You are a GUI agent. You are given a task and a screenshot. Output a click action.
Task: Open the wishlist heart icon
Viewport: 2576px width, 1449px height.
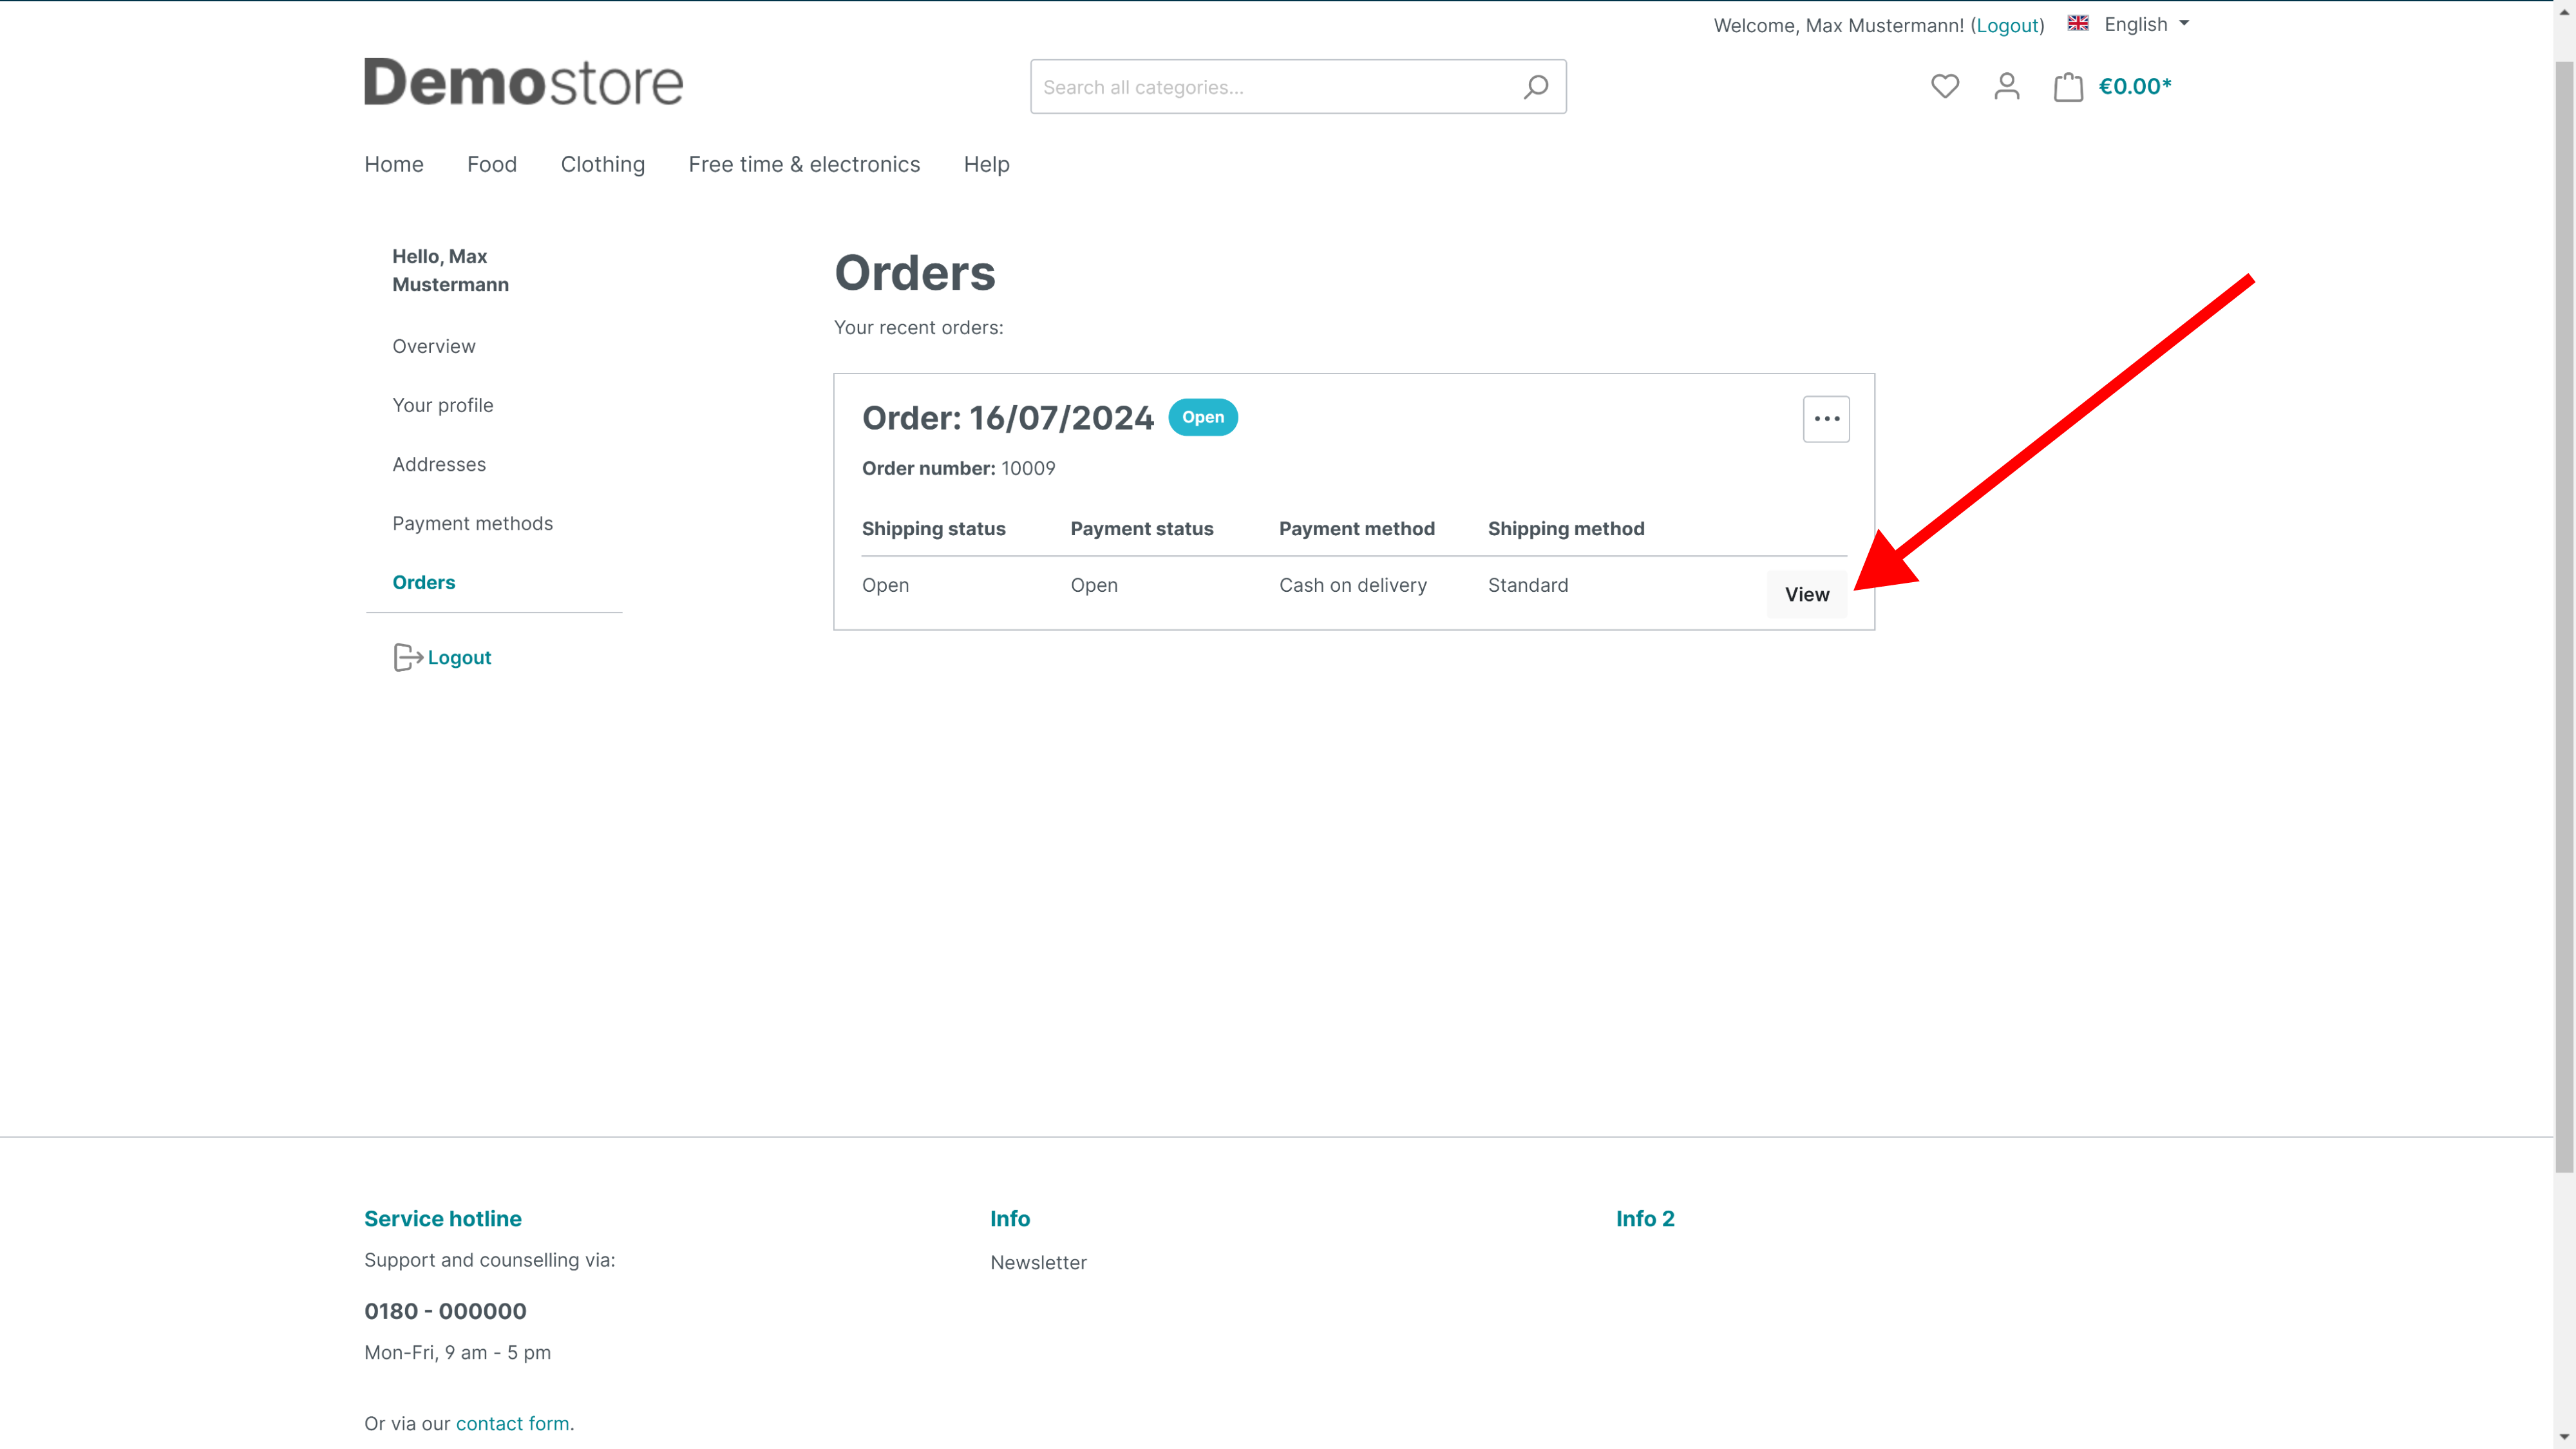click(x=1944, y=86)
